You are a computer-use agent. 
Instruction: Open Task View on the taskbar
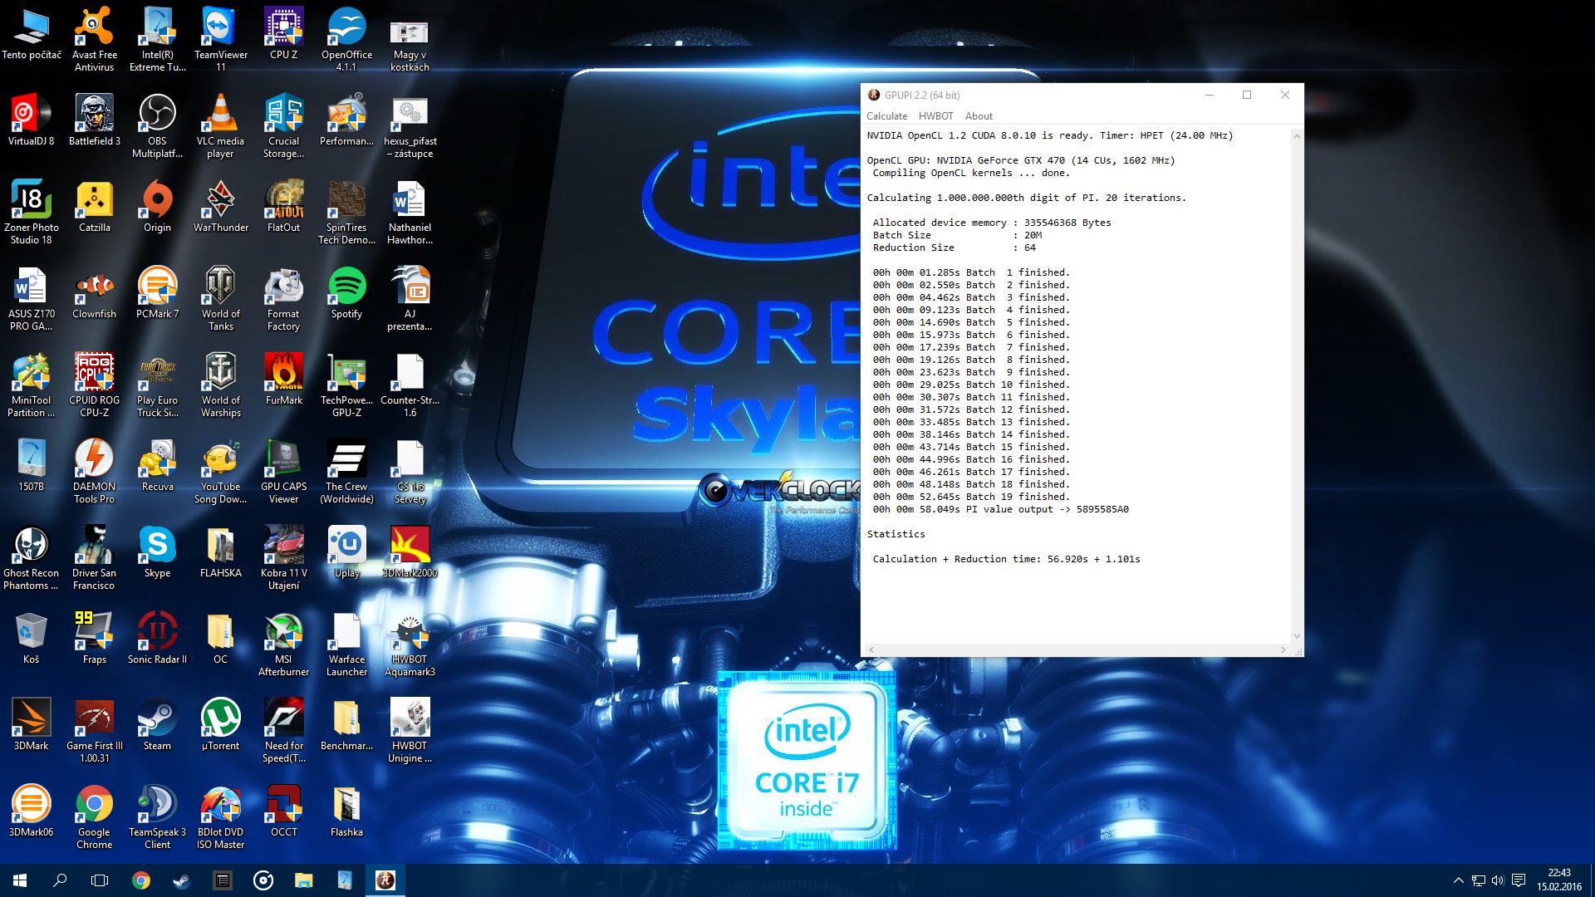100,880
